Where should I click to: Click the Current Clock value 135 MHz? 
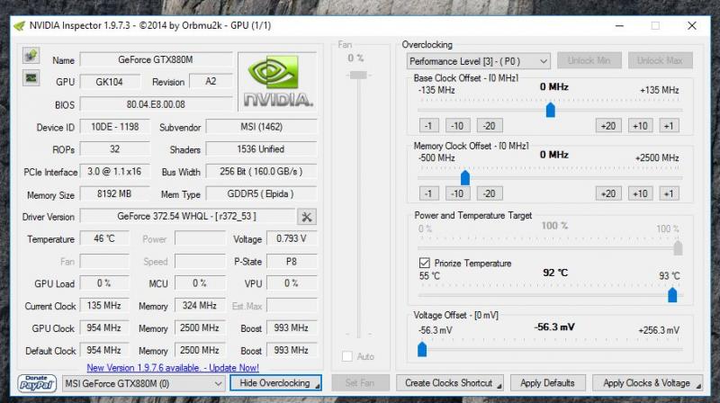pos(104,306)
